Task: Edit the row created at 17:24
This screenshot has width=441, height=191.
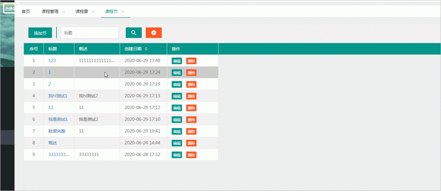Action: [x=177, y=72]
